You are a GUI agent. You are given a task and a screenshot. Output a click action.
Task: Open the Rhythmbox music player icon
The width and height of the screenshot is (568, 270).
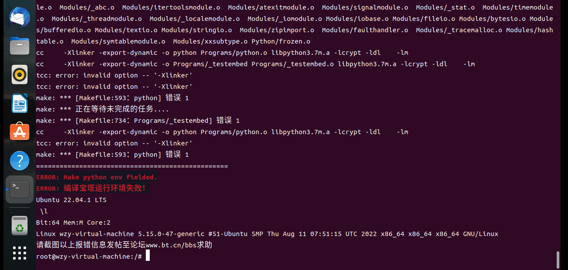(20, 75)
